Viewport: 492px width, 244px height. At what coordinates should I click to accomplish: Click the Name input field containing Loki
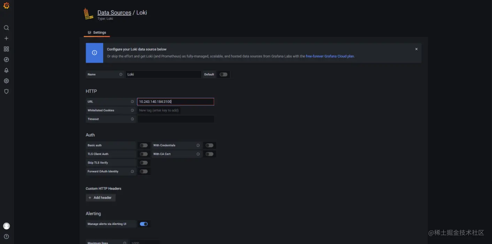[x=163, y=74]
